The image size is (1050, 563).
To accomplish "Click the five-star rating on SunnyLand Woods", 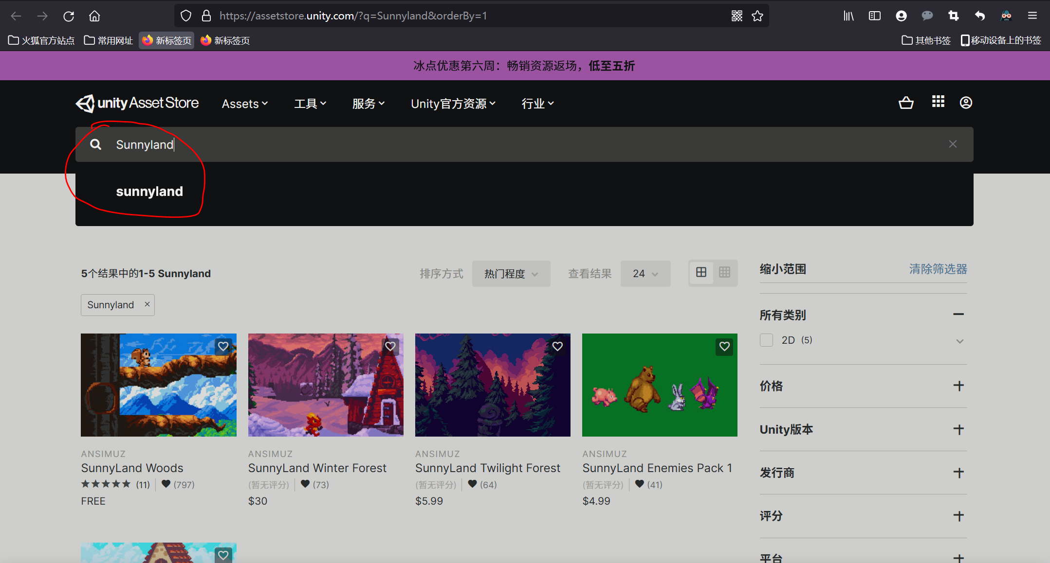I will click(106, 484).
